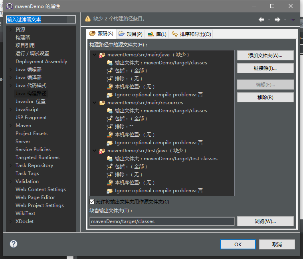Select Project Facets in the sidebar
The height and width of the screenshot is (259, 303).
[32, 133]
